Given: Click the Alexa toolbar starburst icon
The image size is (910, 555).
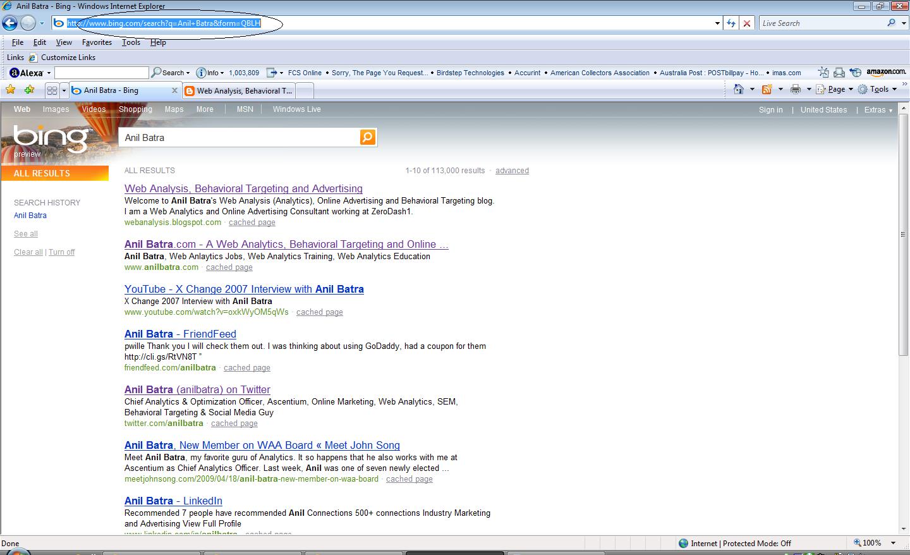Looking at the screenshot, I should tap(823, 73).
